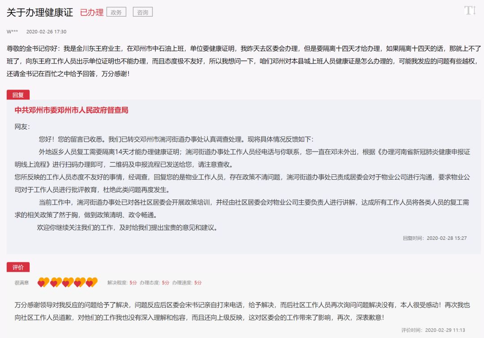Image resolution: width=484 pixels, height=338 pixels.
Task: Click the line starting 当前工作中
Action: tap(254, 203)
